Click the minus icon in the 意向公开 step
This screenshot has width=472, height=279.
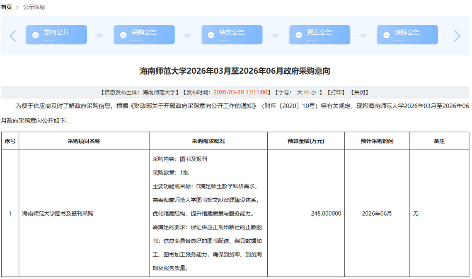pyautogui.click(x=36, y=35)
